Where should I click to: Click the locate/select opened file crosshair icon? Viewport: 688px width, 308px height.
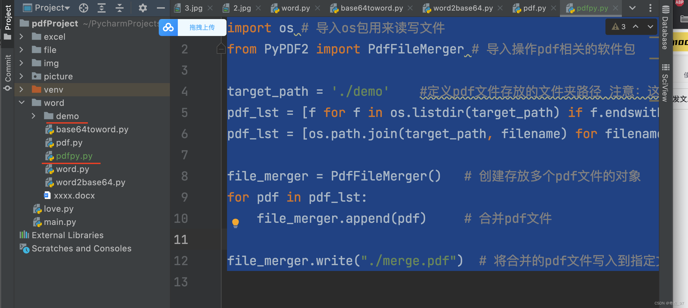(x=84, y=8)
